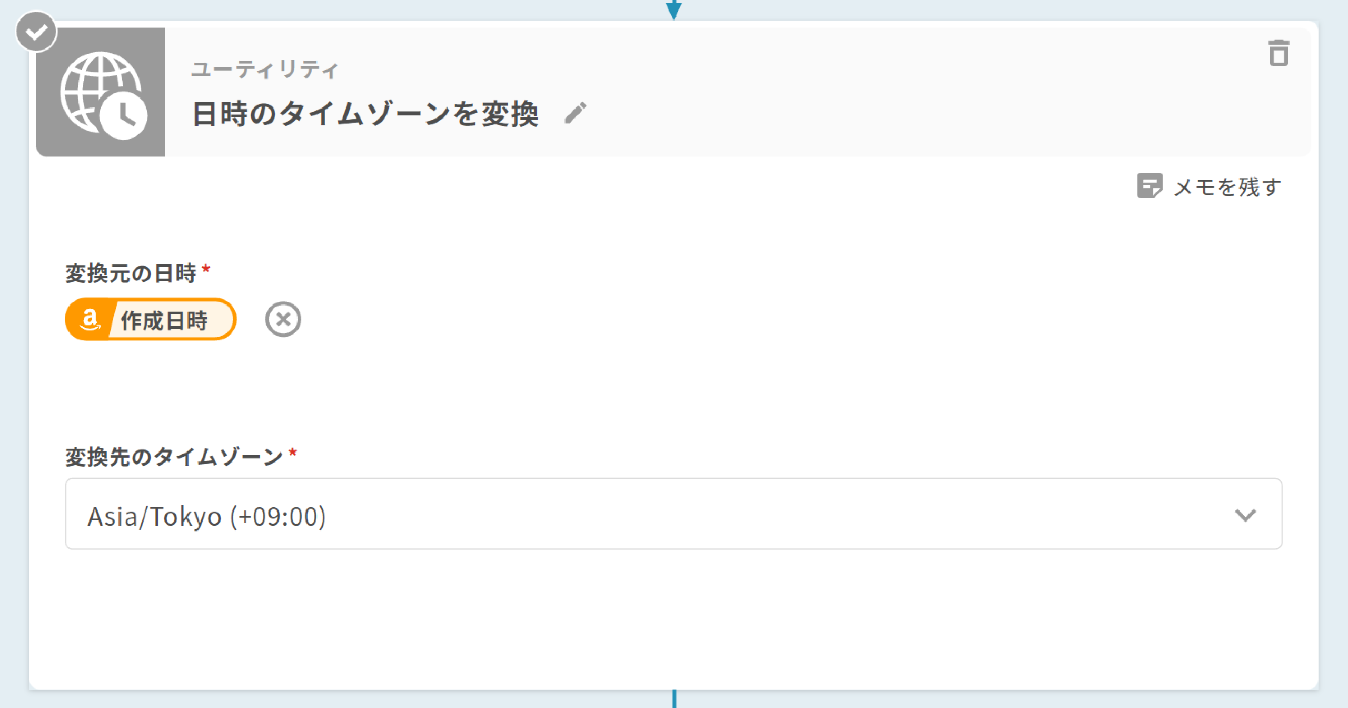
Task: Click the globe clock timezone icon
Action: (x=101, y=92)
